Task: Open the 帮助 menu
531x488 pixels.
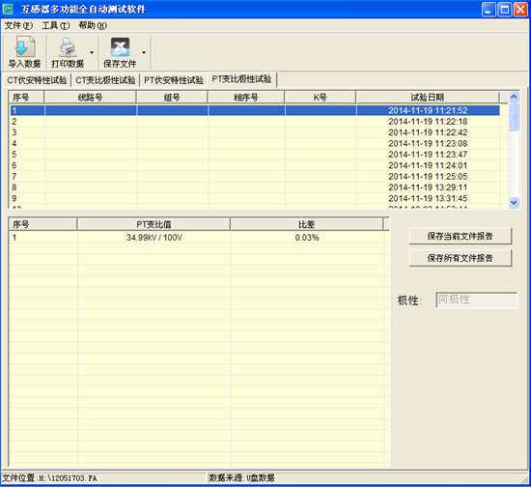Action: pos(93,25)
